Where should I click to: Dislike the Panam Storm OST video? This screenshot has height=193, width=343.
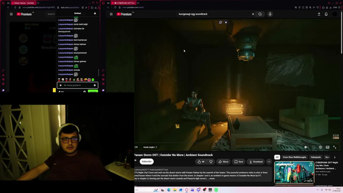211,162
